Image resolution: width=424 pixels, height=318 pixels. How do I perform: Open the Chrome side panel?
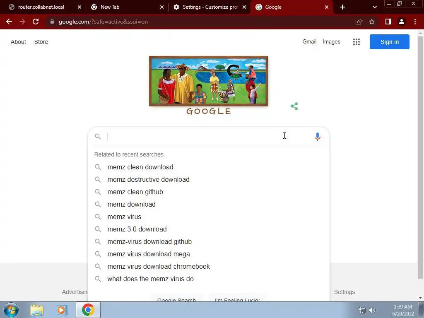tap(388, 22)
